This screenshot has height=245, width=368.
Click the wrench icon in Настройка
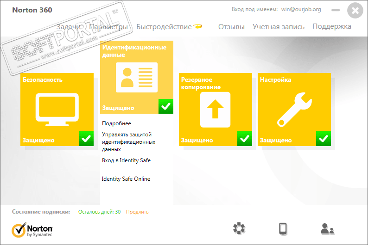(294, 110)
